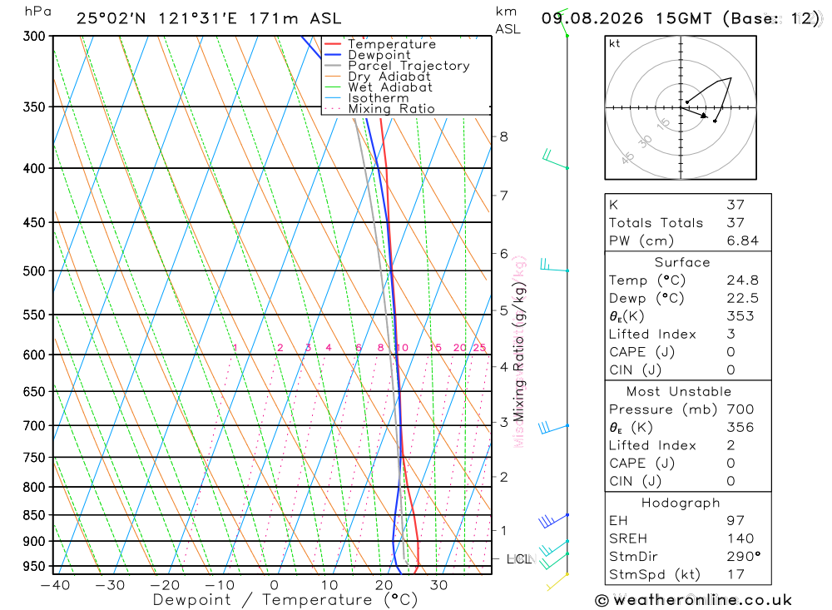Click the 300 hPa pressure label
The image size is (832, 610).
pyautogui.click(x=34, y=36)
